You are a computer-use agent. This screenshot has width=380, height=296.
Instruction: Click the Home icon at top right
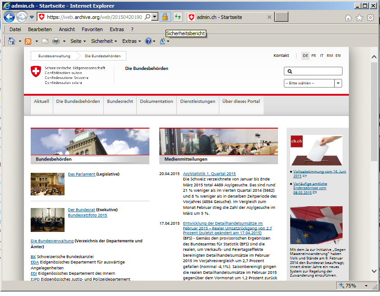coord(348,18)
